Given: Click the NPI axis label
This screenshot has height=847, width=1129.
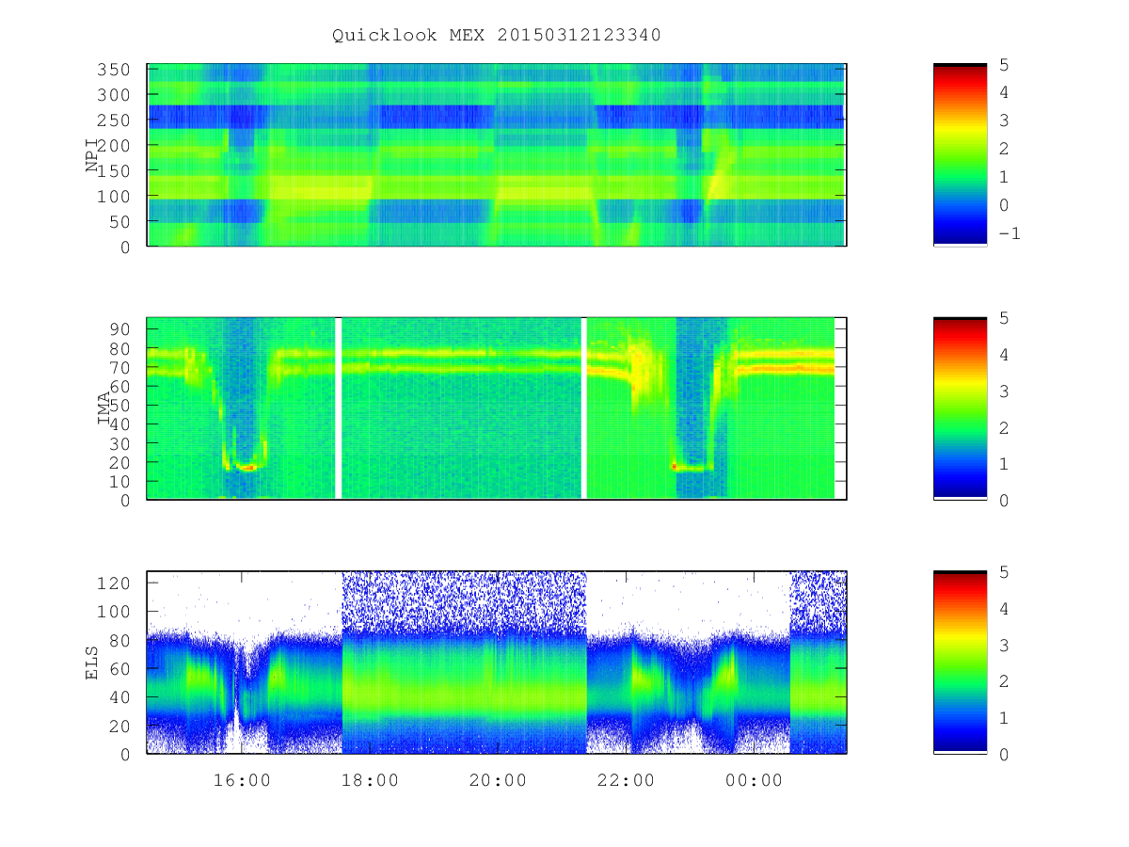Looking at the screenshot, I should tap(92, 155).
